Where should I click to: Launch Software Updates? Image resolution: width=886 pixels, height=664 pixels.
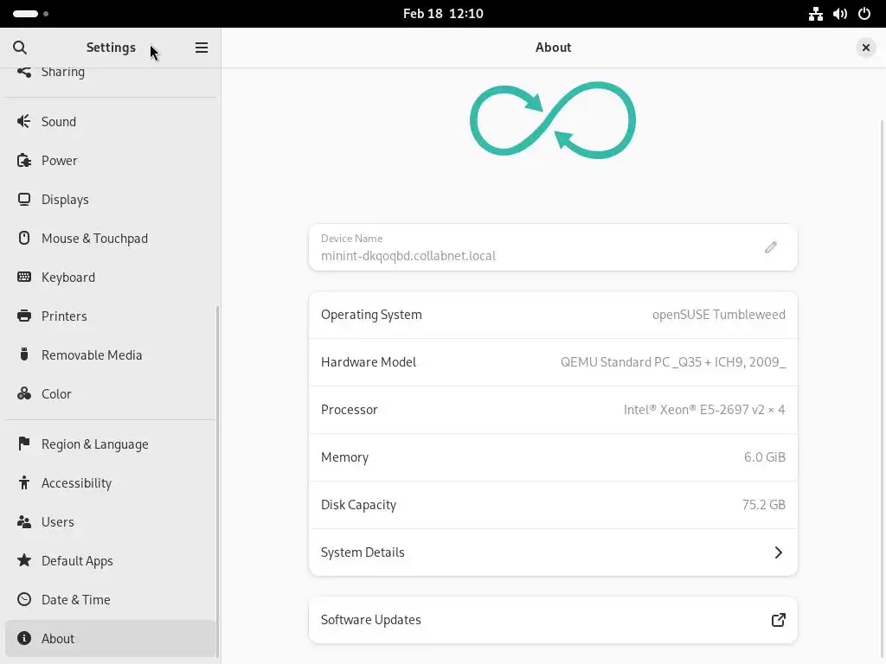point(553,619)
